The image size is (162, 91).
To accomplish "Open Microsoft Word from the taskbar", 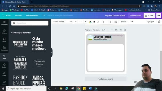I will click(x=90, y=88).
